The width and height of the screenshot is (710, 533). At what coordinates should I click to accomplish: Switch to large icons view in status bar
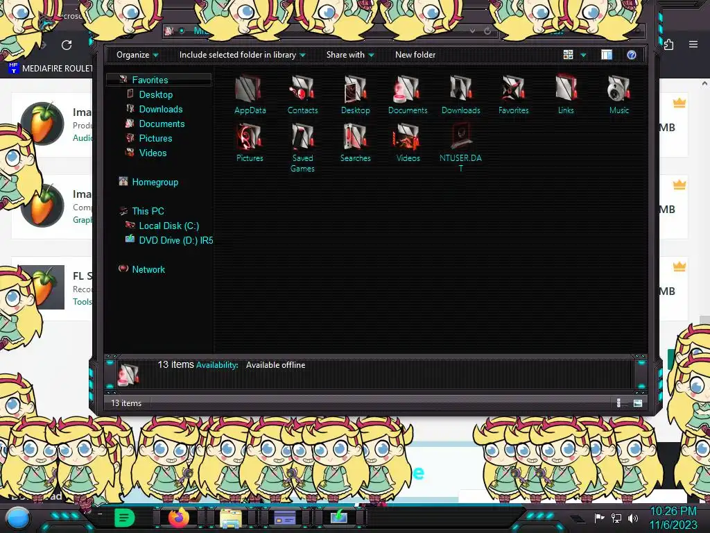point(638,403)
